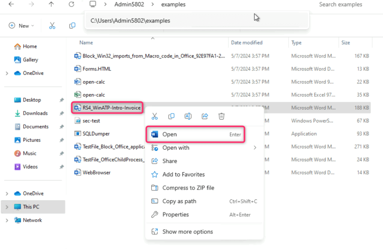Expand the Network tree node

point(7,221)
